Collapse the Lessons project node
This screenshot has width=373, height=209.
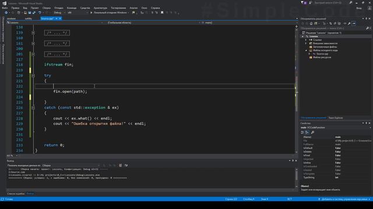tap(302, 37)
